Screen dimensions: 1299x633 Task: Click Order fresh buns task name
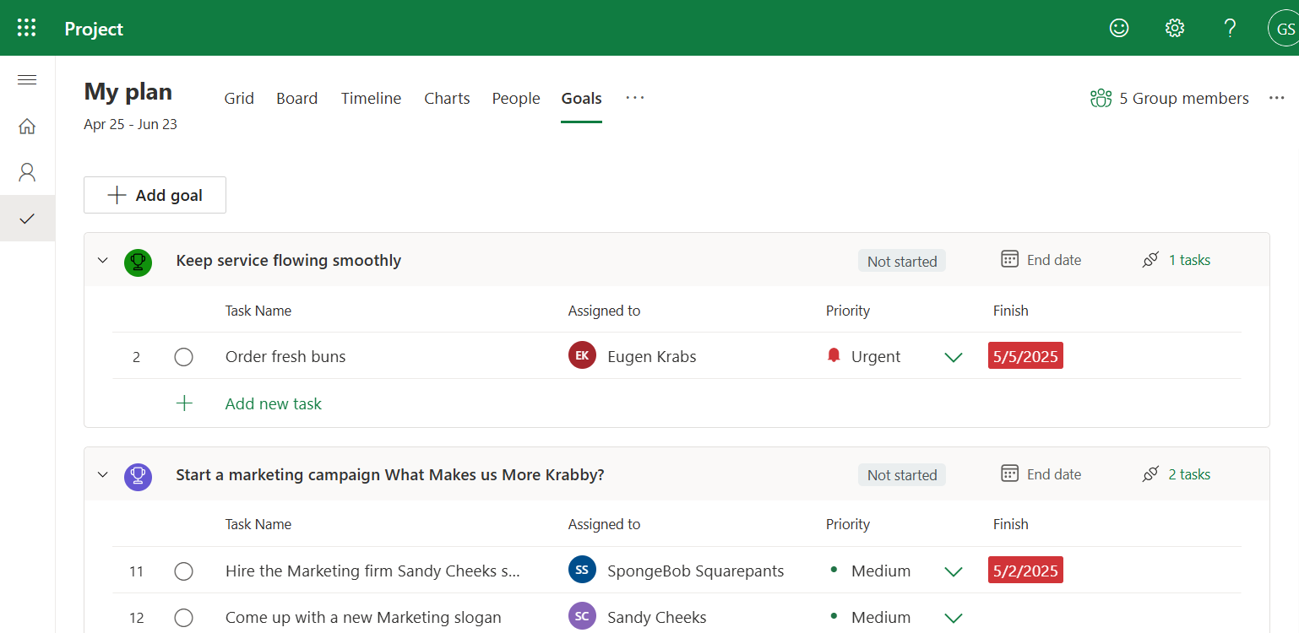[x=285, y=356]
